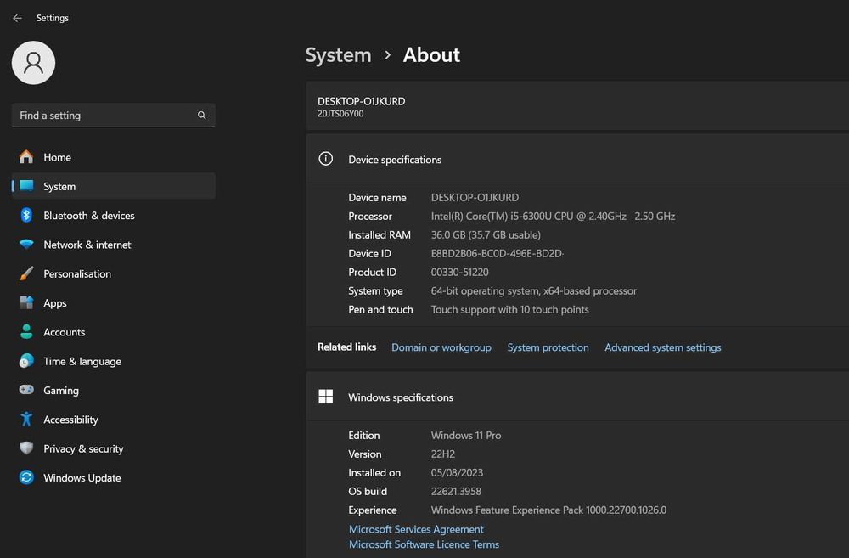The image size is (849, 558).
Task: Click the Bluetooth & devices icon
Action: point(26,216)
